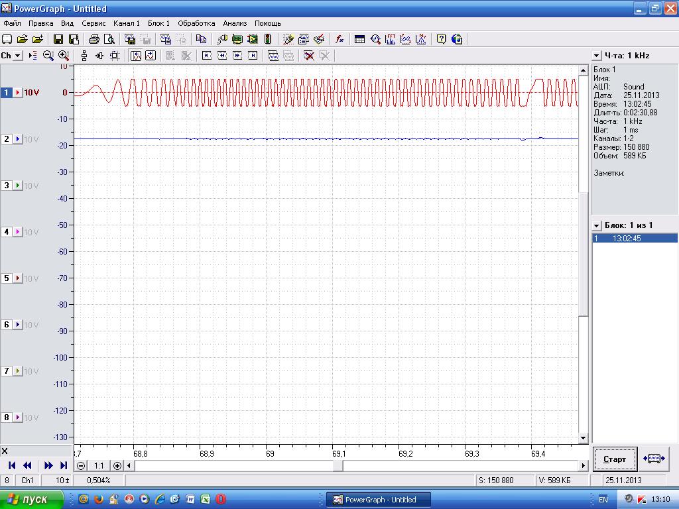The height and width of the screenshot is (509, 679).
Task: Open the Анализ menu
Action: tap(235, 23)
